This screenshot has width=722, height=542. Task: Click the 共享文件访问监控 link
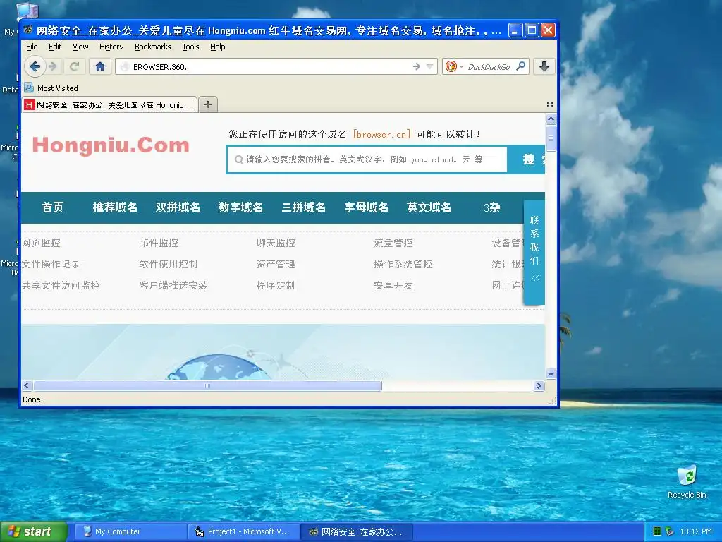61,285
